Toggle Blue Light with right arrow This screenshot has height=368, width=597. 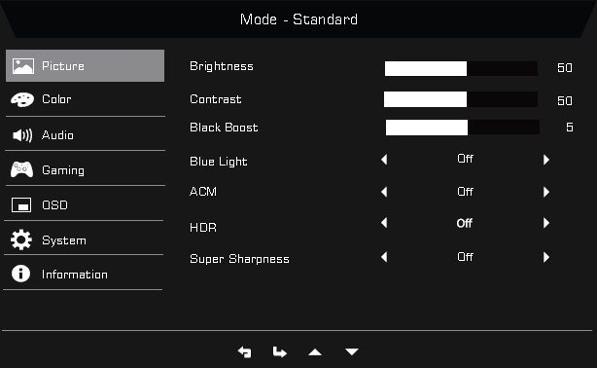click(546, 160)
